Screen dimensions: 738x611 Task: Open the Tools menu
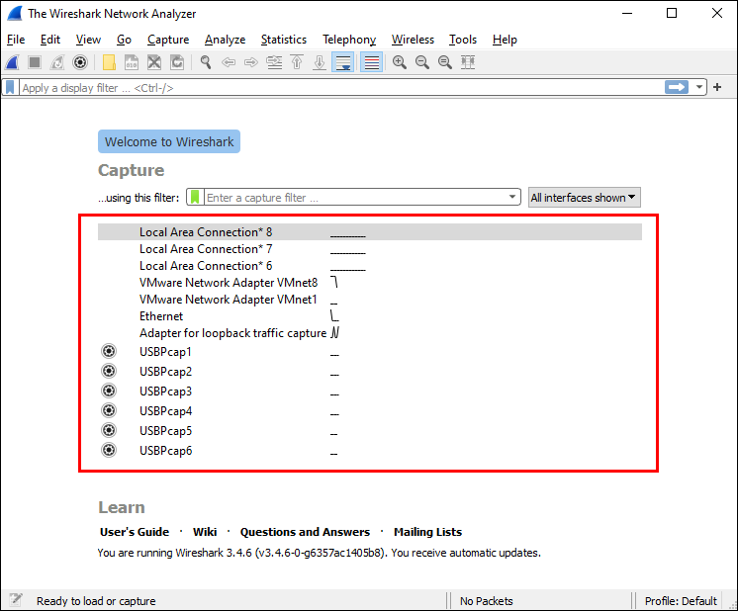click(x=463, y=40)
